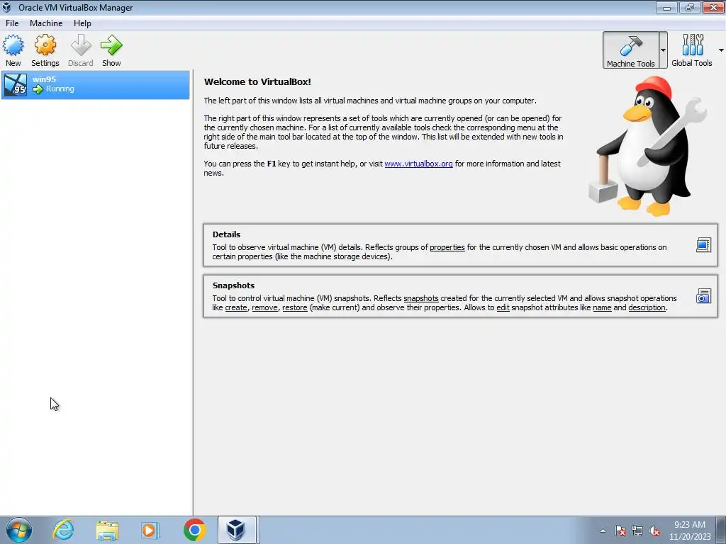This screenshot has height=544, width=726.
Task: Expand the Global Tools dropdown arrow
Action: (721, 50)
